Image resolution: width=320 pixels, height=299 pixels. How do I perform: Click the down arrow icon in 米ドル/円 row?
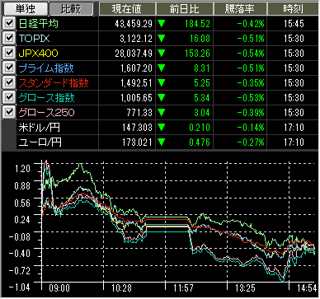pyautogui.click(x=162, y=128)
